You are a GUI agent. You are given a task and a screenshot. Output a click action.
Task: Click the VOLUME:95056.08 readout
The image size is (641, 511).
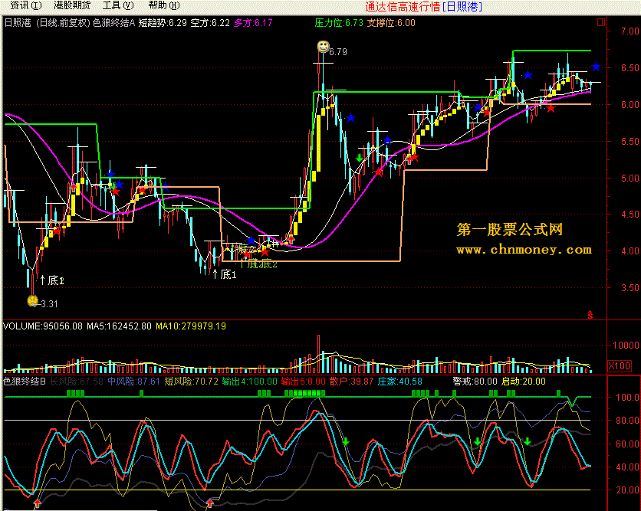tap(42, 326)
